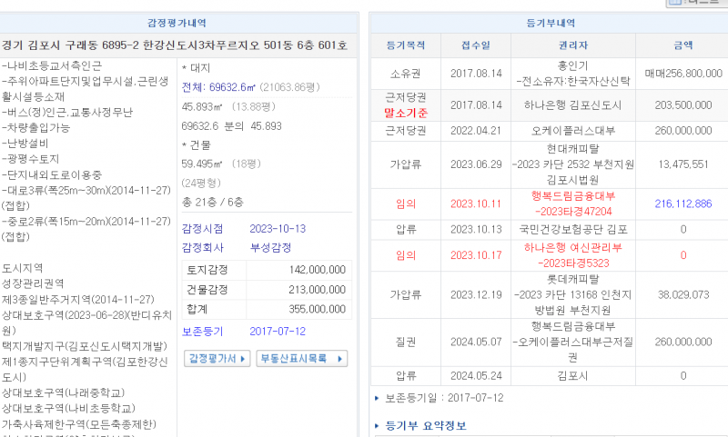
Task: Open the 감정평가서 appraisal report button
Action: [217, 359]
